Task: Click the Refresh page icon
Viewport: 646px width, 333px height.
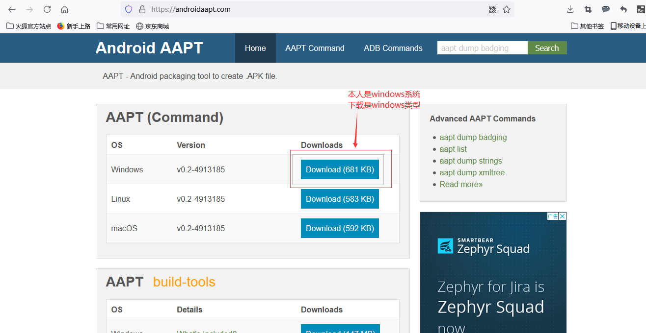Action: coord(47,9)
